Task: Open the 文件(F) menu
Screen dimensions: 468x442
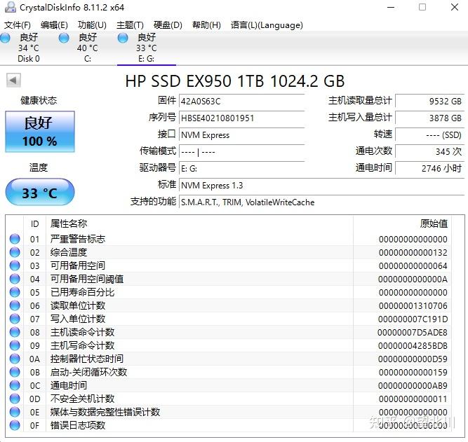Action: (x=18, y=25)
